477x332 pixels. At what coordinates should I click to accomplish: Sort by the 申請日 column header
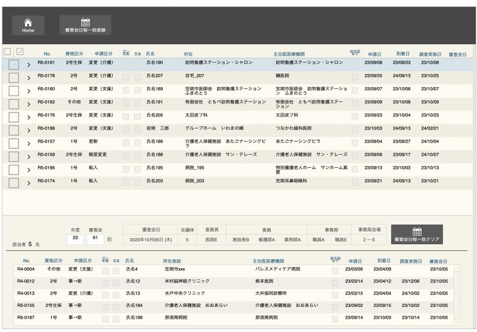point(374,54)
